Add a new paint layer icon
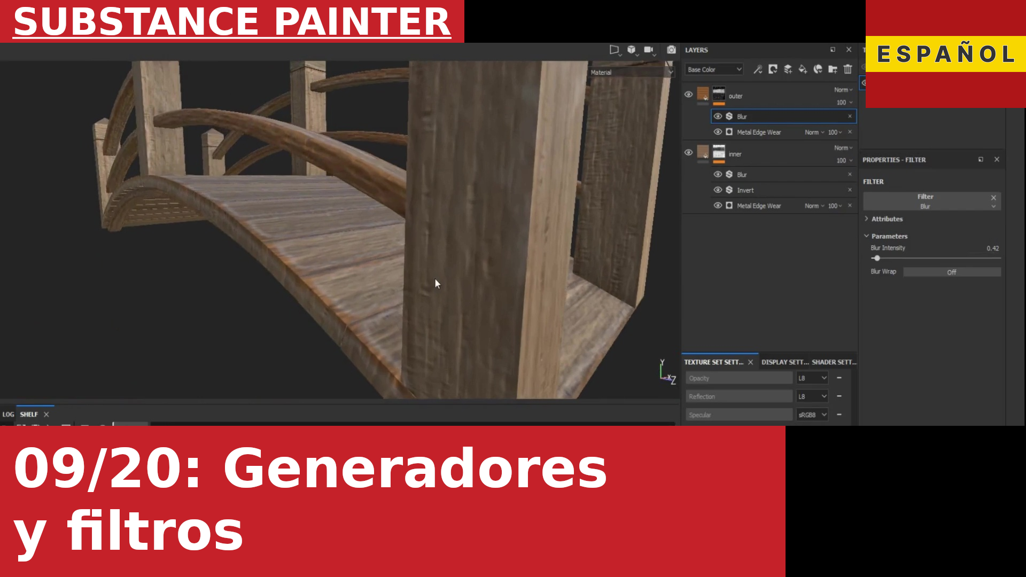1026x577 pixels. 788,69
